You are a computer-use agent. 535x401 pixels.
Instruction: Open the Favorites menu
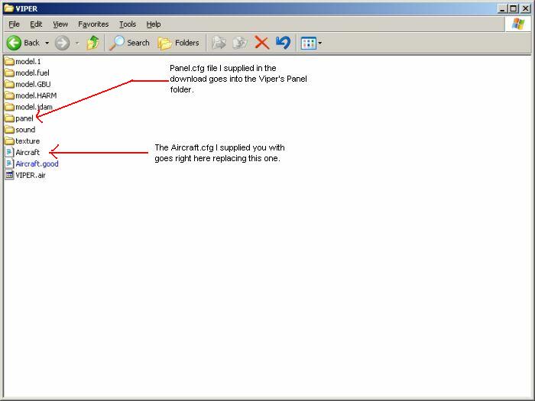click(93, 24)
